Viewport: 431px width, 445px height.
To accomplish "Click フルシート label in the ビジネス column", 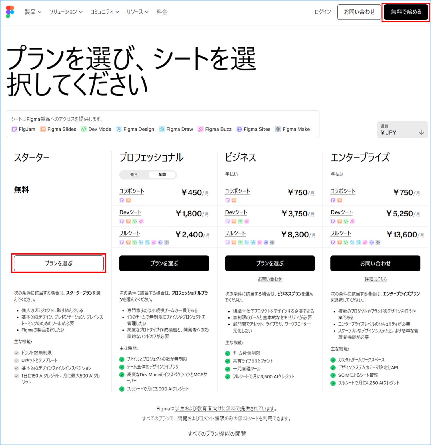I will point(235,233).
